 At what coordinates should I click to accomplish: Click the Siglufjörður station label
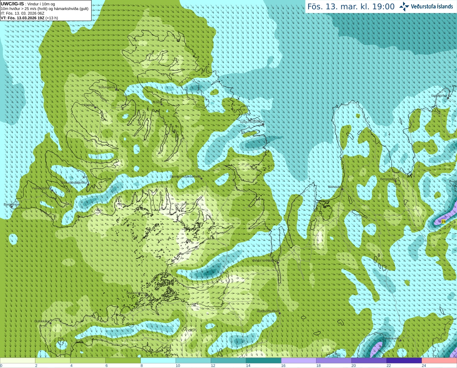pyautogui.click(x=439, y=96)
